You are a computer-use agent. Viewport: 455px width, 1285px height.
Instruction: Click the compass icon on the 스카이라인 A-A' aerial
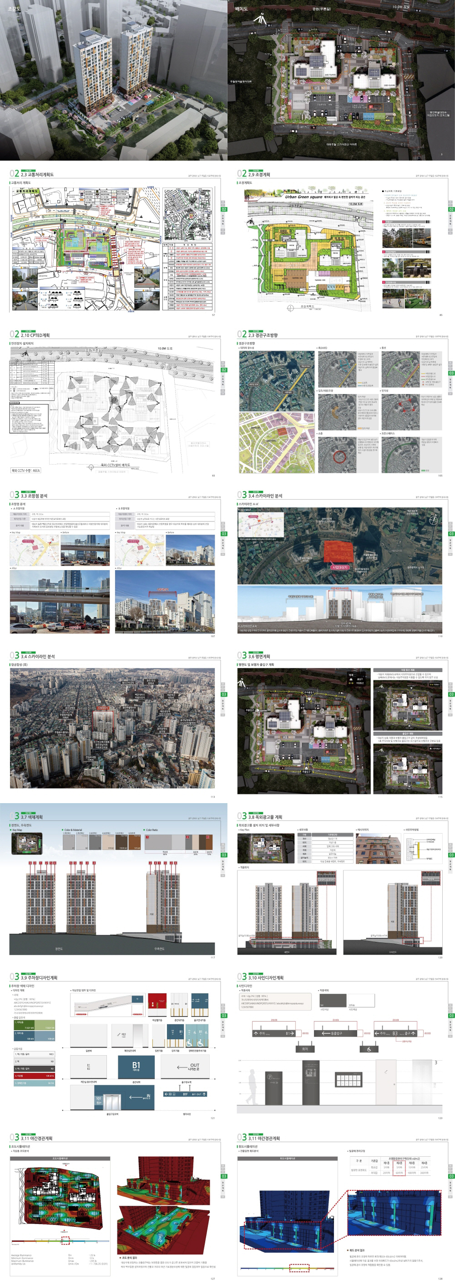[433, 519]
